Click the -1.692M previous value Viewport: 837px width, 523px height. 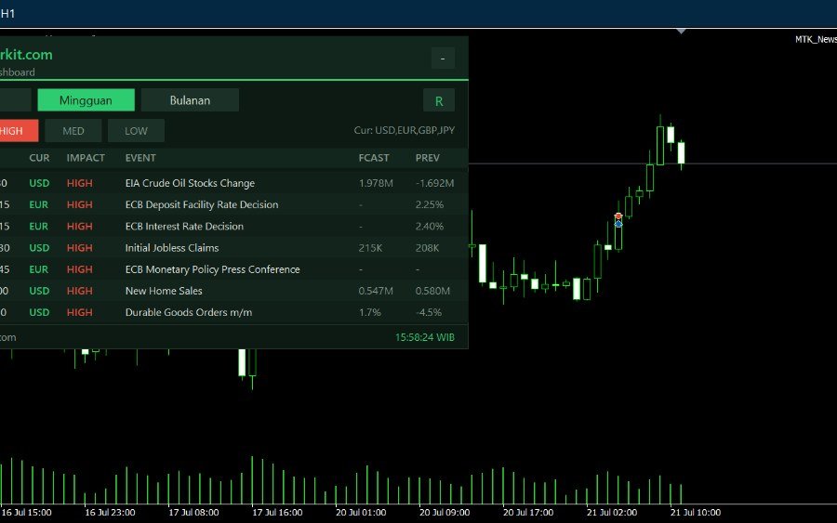pyautogui.click(x=434, y=183)
